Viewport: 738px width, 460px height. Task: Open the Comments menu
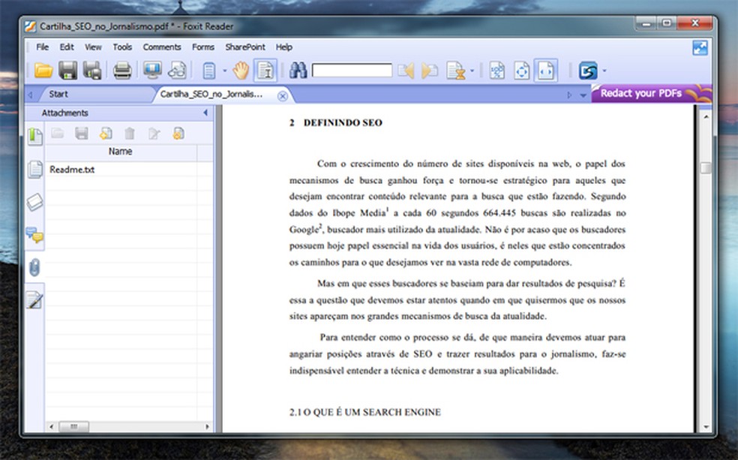point(162,47)
